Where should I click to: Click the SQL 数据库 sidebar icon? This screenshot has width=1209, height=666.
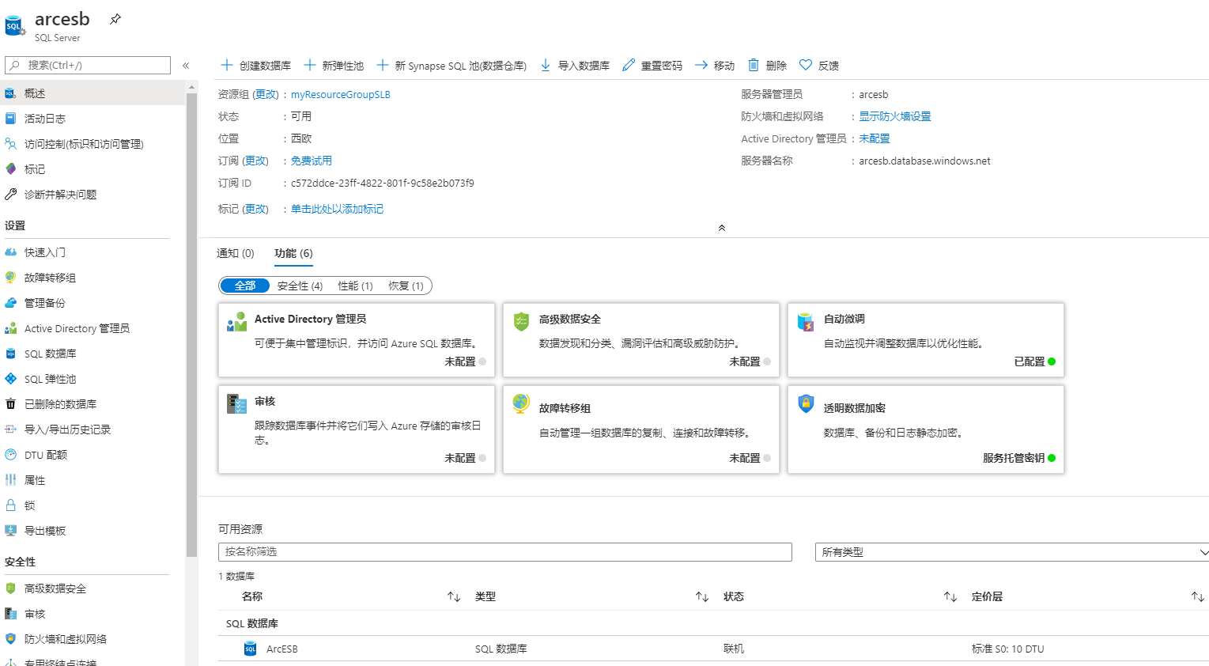(x=10, y=354)
